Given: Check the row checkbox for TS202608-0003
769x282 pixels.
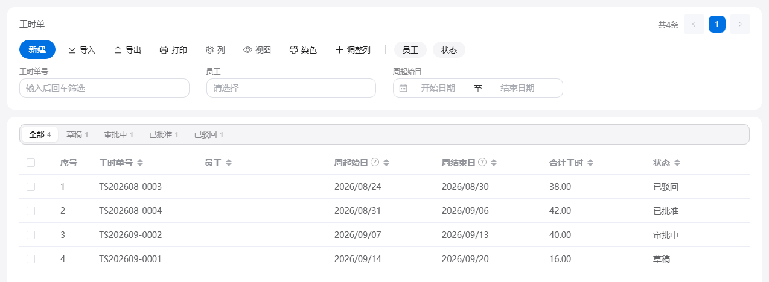Looking at the screenshot, I should click(x=31, y=187).
